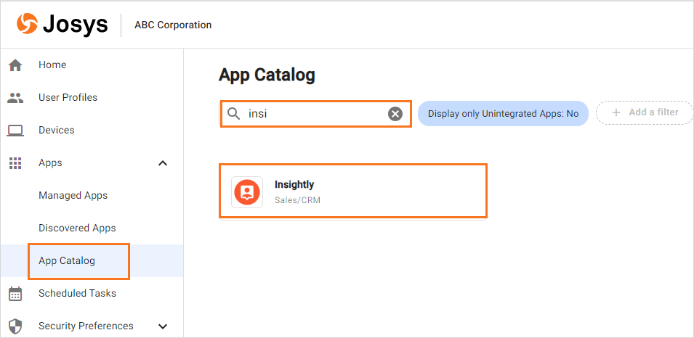Click the Devices laptop icon

tap(15, 131)
